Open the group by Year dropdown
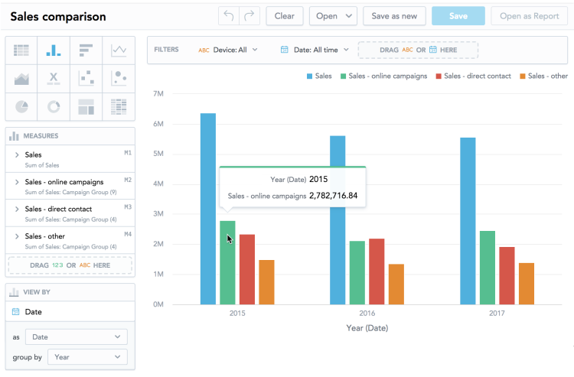This screenshot has width=574, height=377. pos(87,357)
